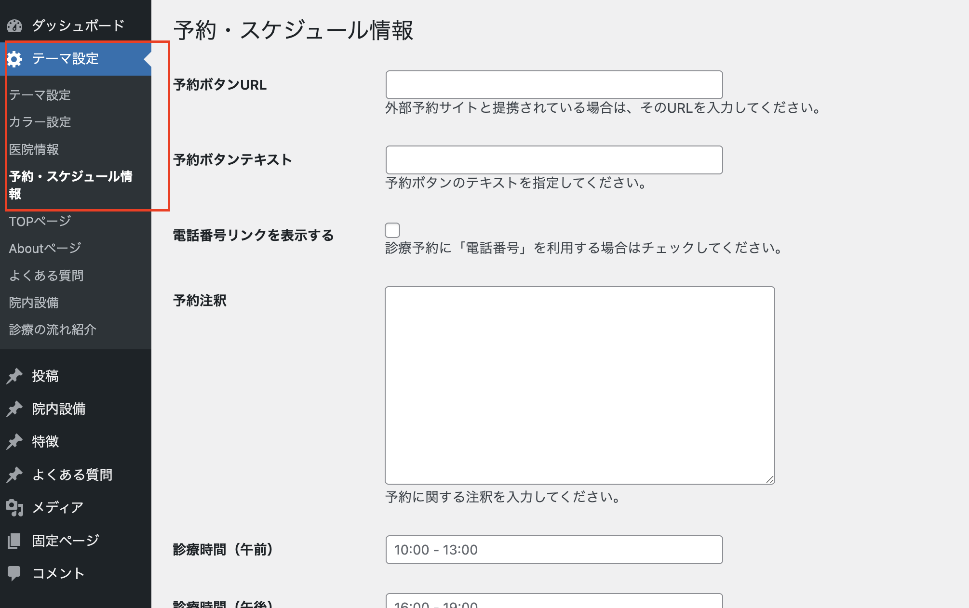The height and width of the screenshot is (608, 969).
Task: Open the カラー設定 submenu item
Action: pyautogui.click(x=40, y=122)
